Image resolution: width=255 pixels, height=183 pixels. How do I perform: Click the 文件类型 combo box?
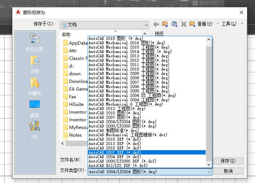coord(150,172)
